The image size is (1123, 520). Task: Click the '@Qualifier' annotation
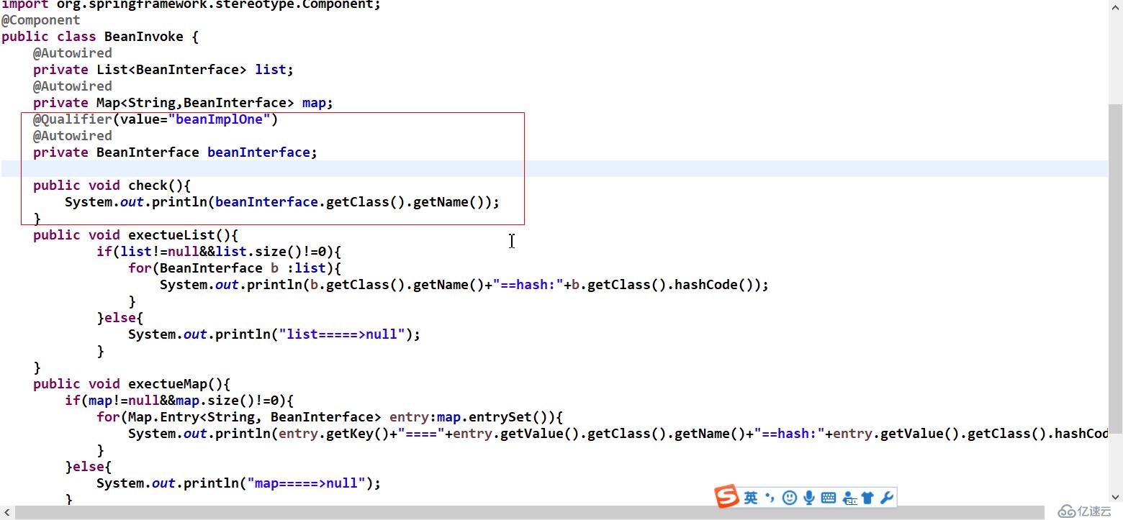coord(73,119)
